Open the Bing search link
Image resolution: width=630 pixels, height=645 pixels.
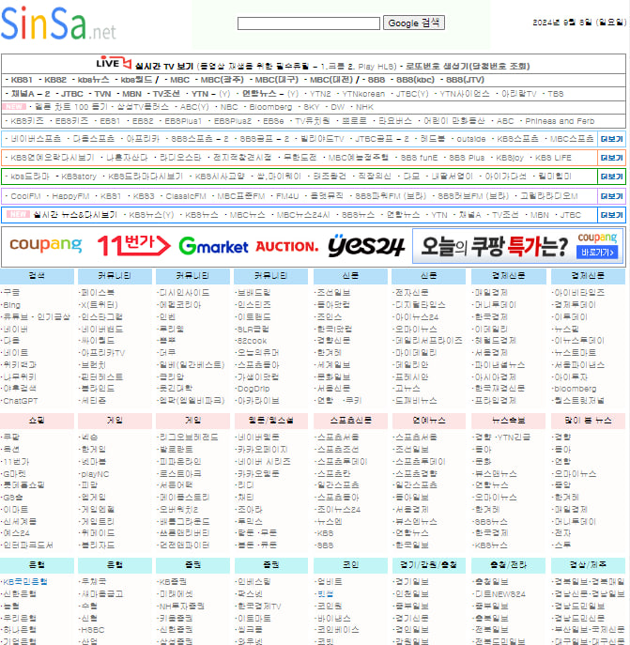pos(11,305)
